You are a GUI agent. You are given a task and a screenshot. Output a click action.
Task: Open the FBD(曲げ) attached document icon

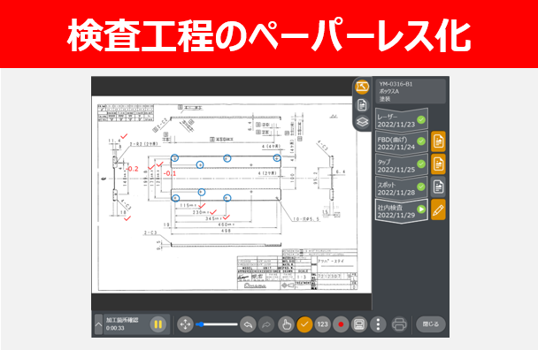[438, 141]
